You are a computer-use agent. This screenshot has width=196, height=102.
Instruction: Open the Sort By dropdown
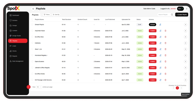coord(56,15)
